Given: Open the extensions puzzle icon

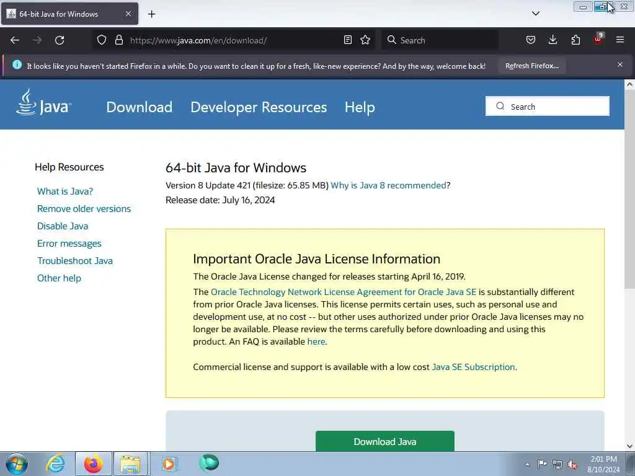Looking at the screenshot, I should tap(575, 40).
